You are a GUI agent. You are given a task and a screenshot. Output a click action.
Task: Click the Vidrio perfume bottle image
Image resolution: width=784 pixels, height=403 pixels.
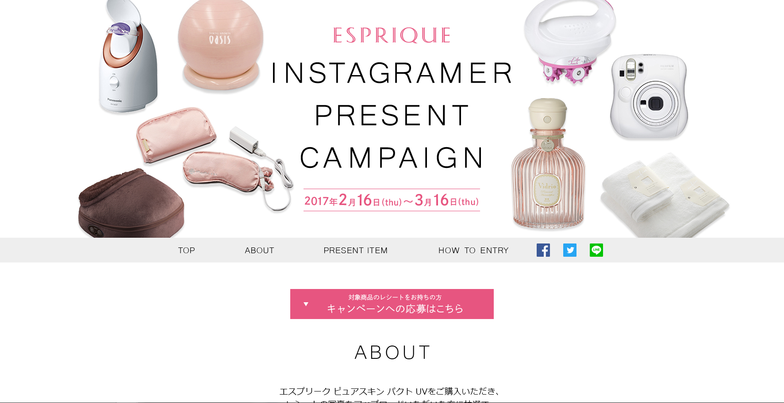click(x=548, y=163)
